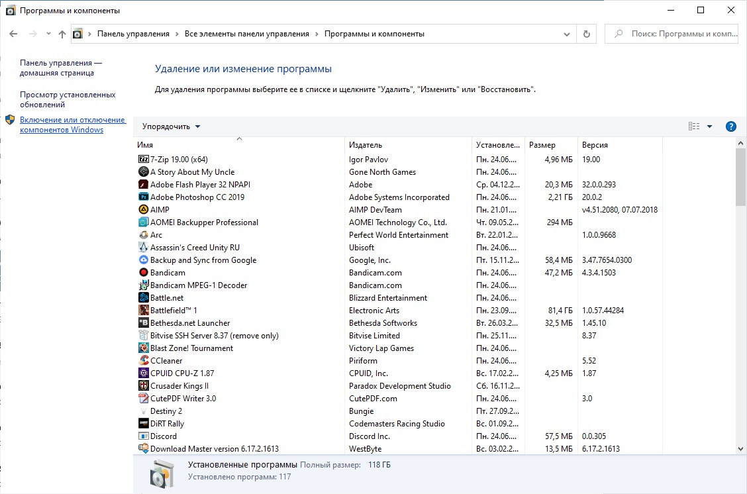
Task: Go up one level with the up arrow
Action: [62, 34]
